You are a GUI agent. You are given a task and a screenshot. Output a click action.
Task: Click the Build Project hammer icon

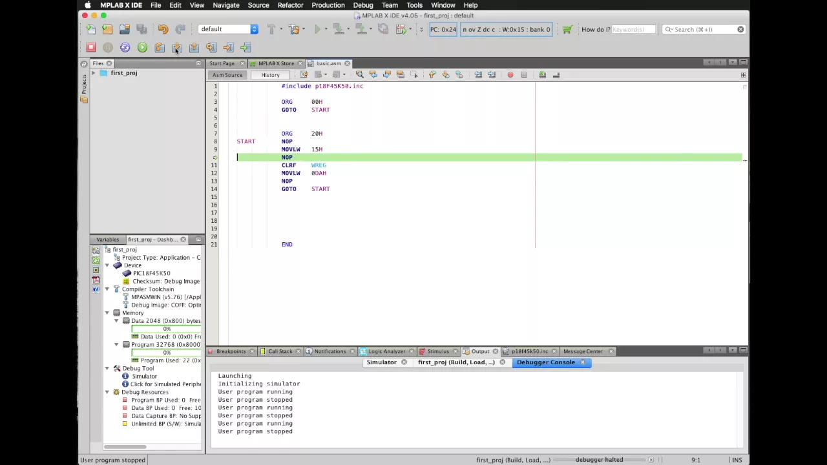coord(271,29)
